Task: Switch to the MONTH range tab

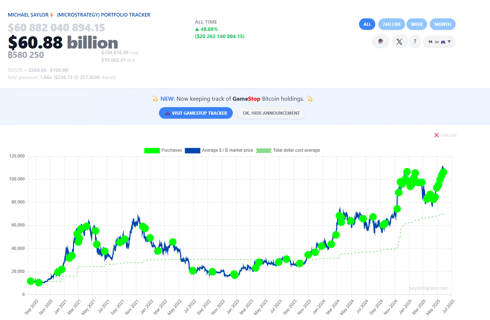Action: (x=443, y=24)
